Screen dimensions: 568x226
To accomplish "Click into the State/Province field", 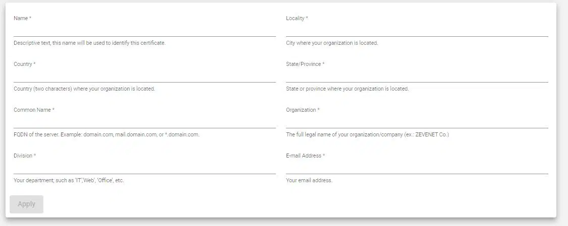I will coord(417,76).
